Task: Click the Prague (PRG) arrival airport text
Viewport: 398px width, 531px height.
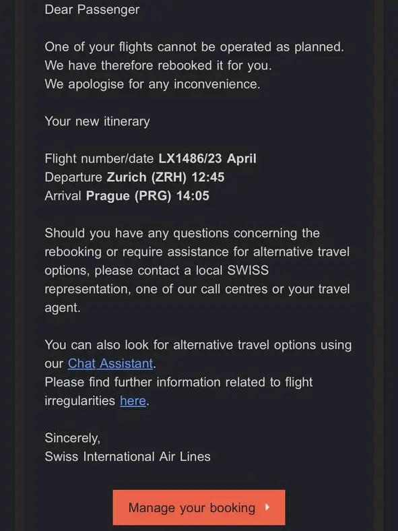Action: click(x=129, y=195)
